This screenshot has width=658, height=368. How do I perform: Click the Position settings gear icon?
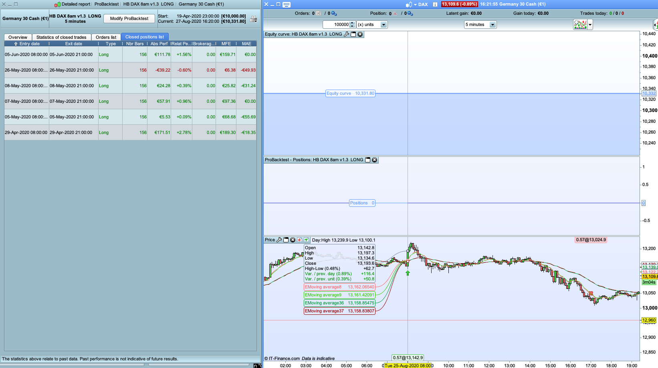coord(410,14)
